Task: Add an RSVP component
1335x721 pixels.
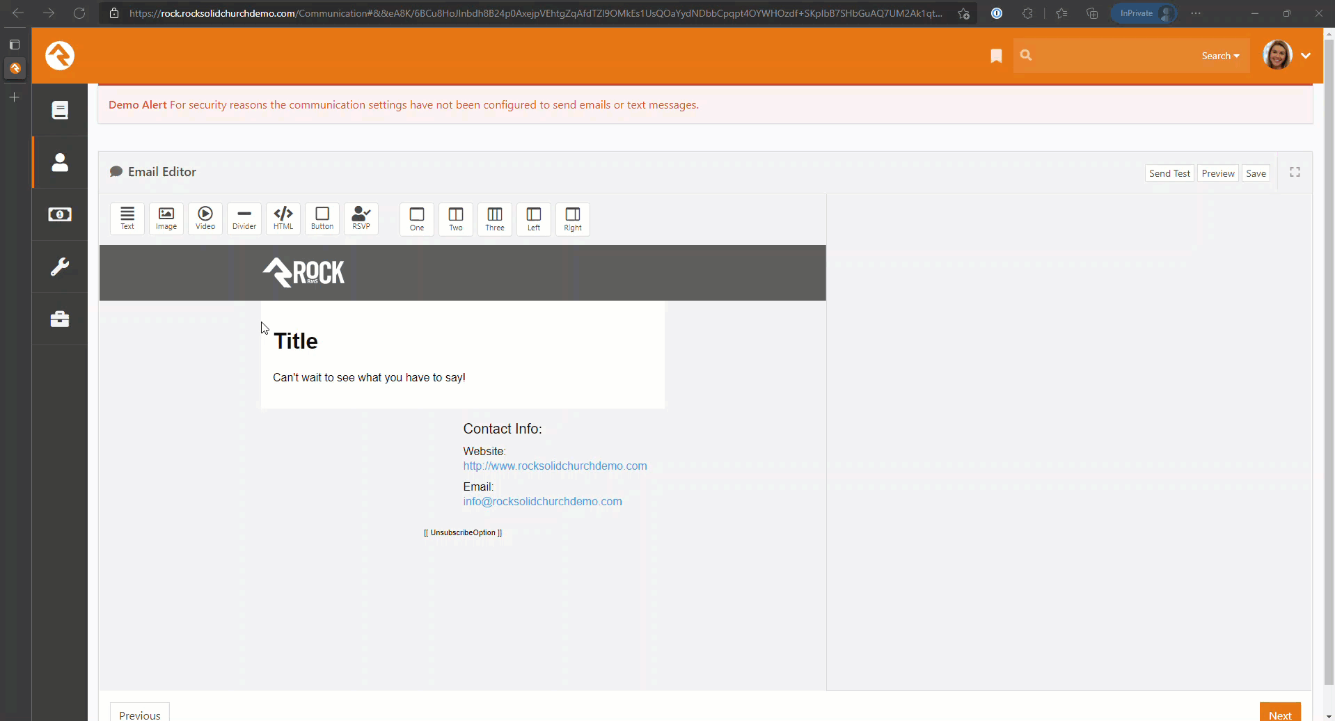Action: point(361,219)
